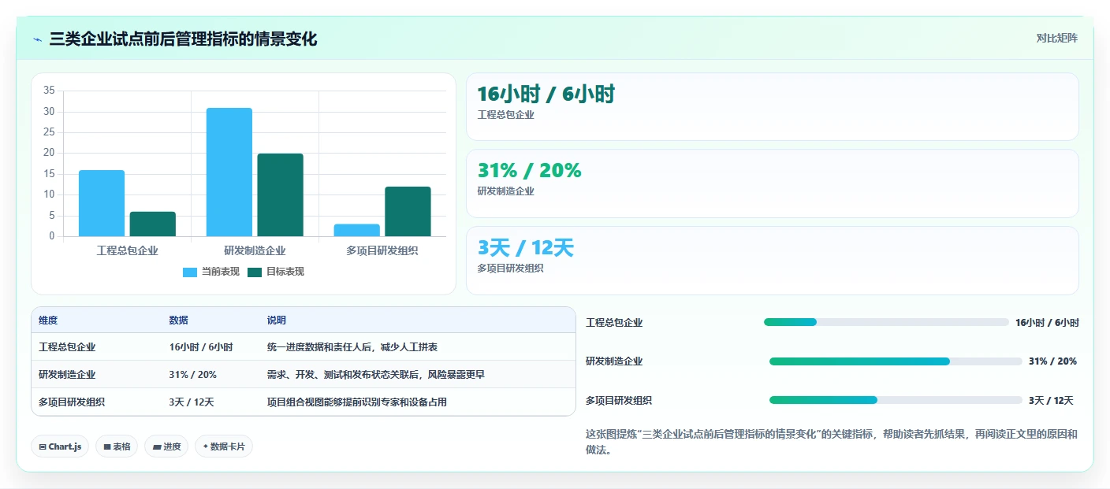Select 研发制造企业 dark green bar

281,194
